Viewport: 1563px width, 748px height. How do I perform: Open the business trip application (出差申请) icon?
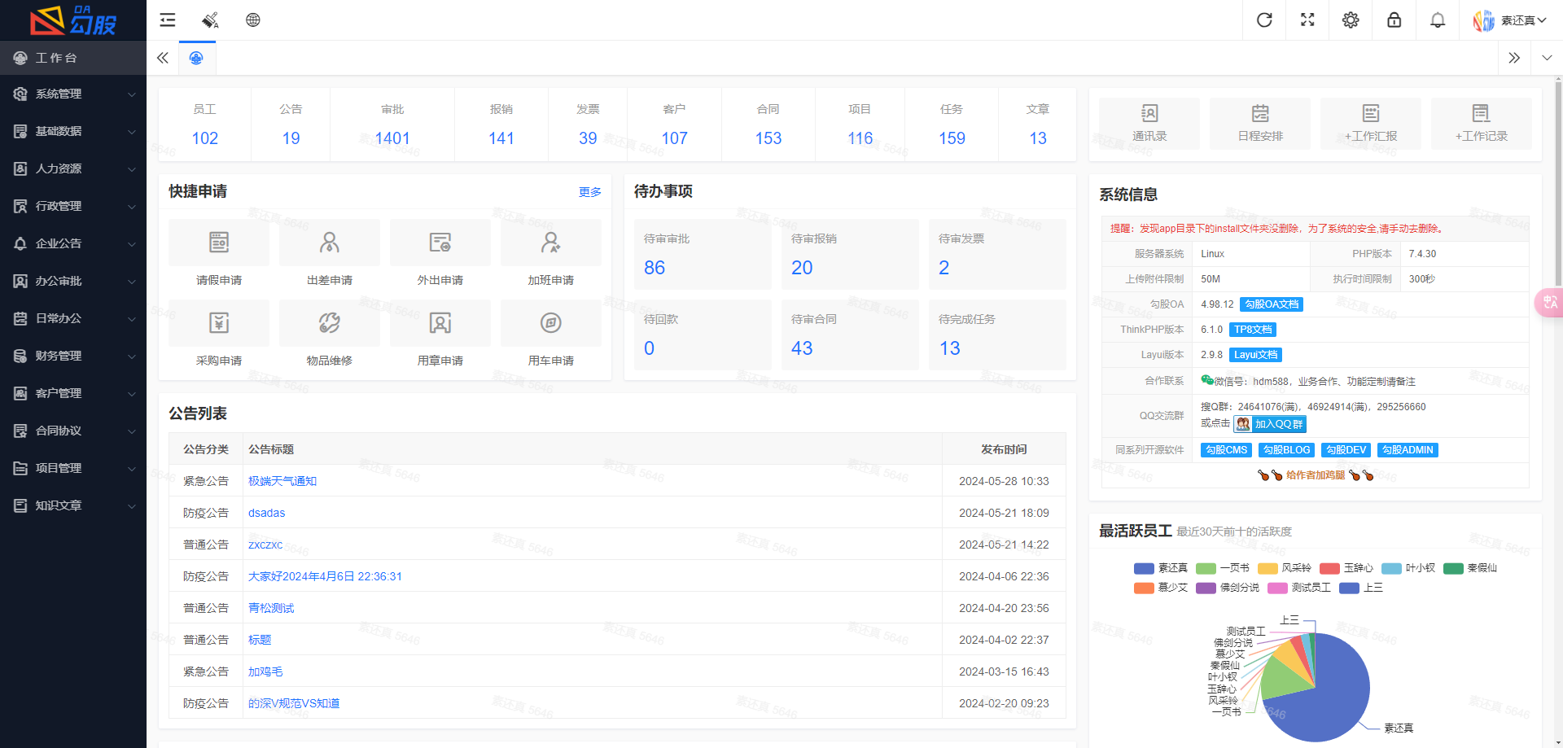click(329, 242)
